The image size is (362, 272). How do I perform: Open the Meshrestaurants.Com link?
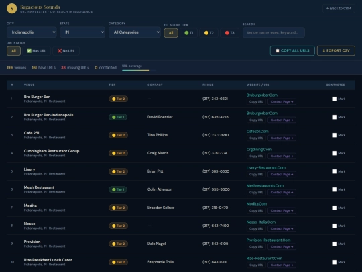click(x=265, y=186)
